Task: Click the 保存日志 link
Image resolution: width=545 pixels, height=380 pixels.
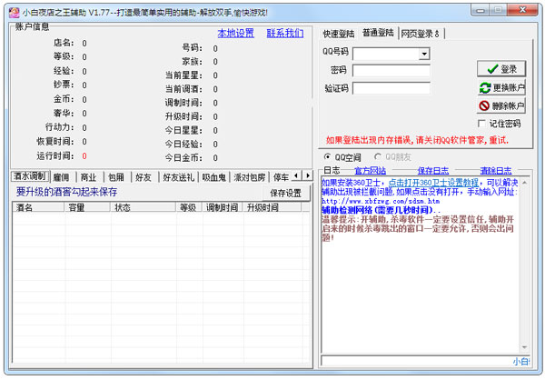Action: coord(433,171)
